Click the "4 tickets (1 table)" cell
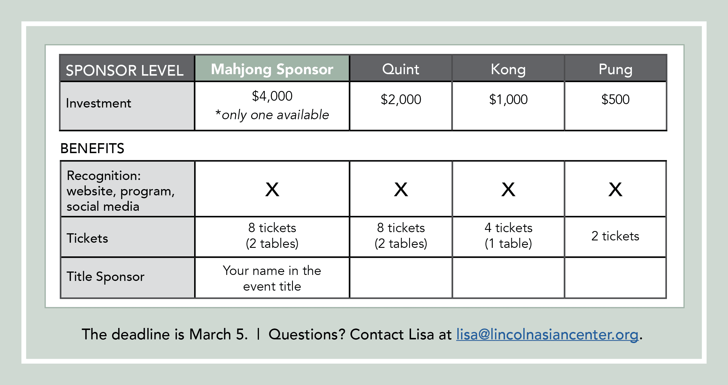 click(508, 236)
